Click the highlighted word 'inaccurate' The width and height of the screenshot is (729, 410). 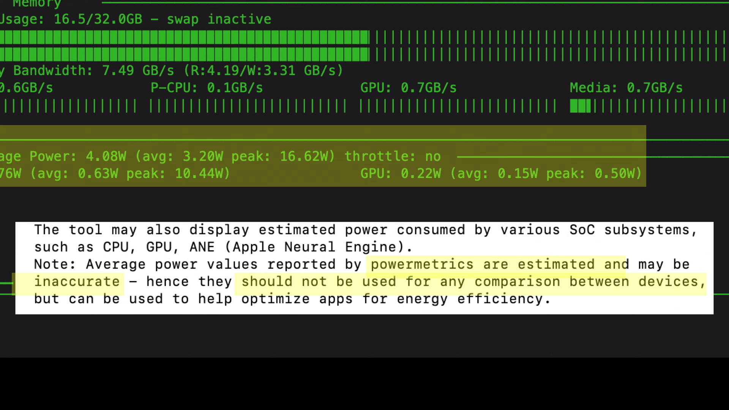coord(77,282)
